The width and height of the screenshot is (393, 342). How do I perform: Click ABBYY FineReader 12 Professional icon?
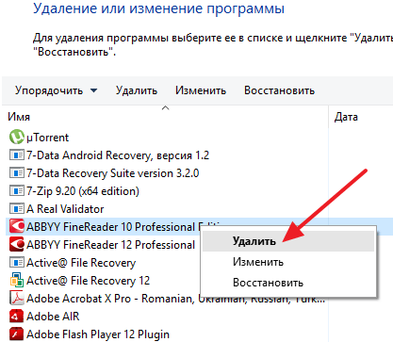pyautogui.click(x=17, y=244)
